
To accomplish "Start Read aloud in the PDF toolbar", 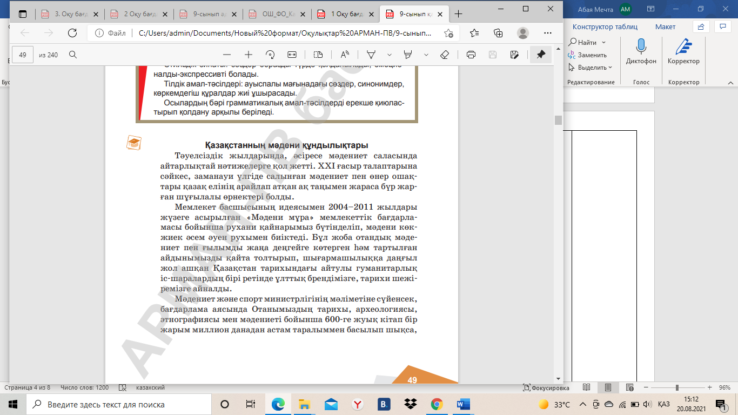I will coord(345,55).
